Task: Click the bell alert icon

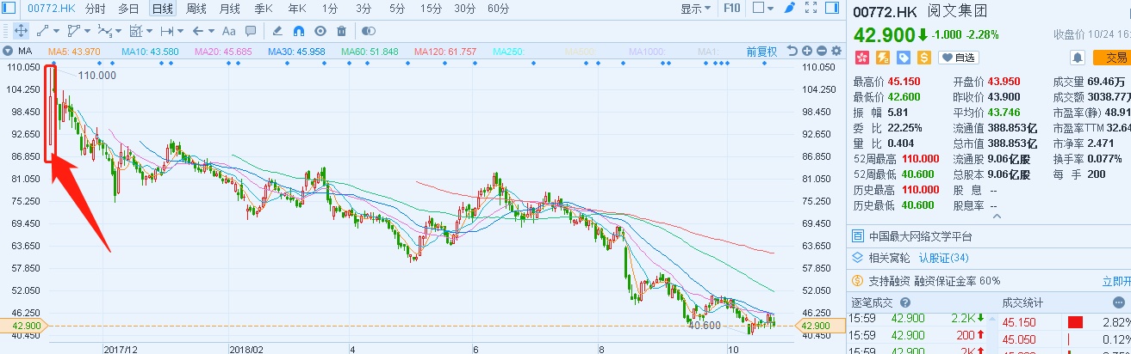Action: point(1078,58)
